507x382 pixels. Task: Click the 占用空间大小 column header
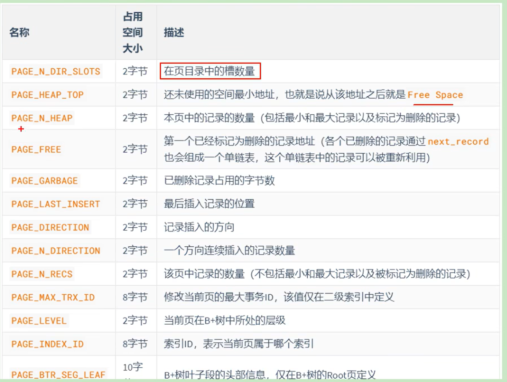coord(133,32)
